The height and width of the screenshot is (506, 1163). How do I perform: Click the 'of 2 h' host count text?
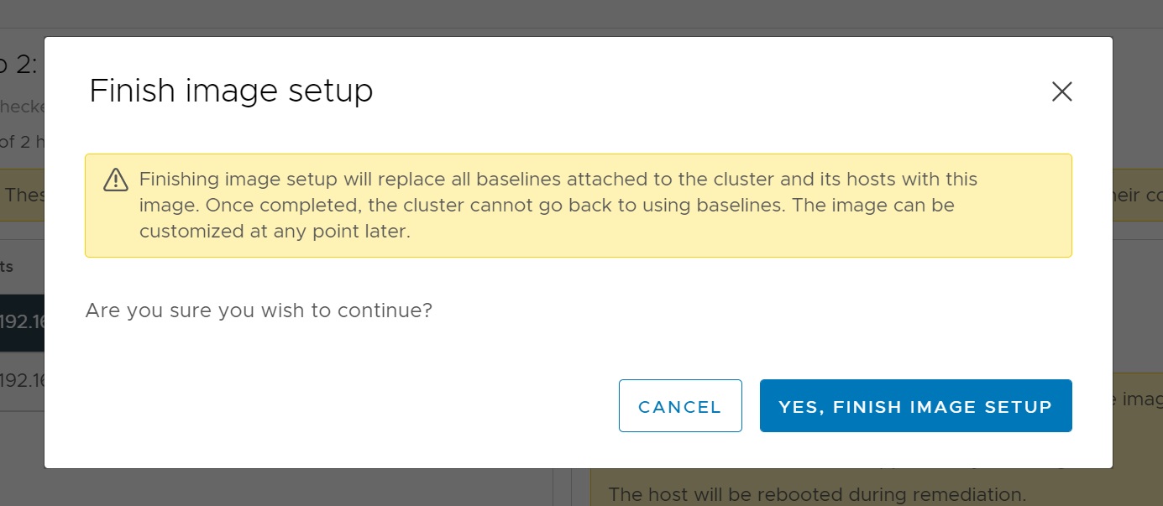pyautogui.click(x=20, y=142)
